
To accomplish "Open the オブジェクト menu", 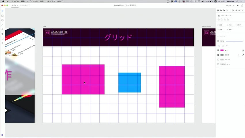I will click(32, 2).
